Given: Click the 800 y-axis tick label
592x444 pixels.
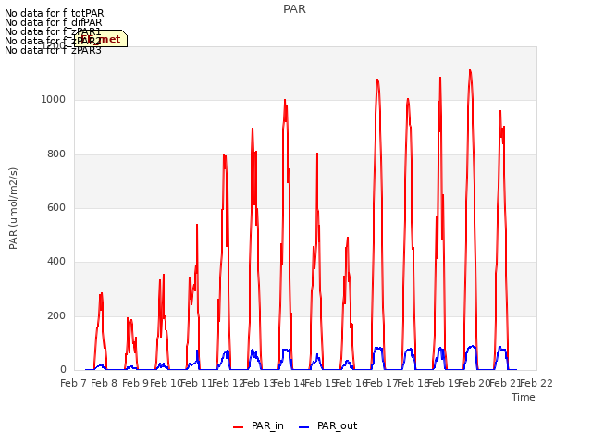Looking at the screenshot, I should pyautogui.click(x=56, y=154).
